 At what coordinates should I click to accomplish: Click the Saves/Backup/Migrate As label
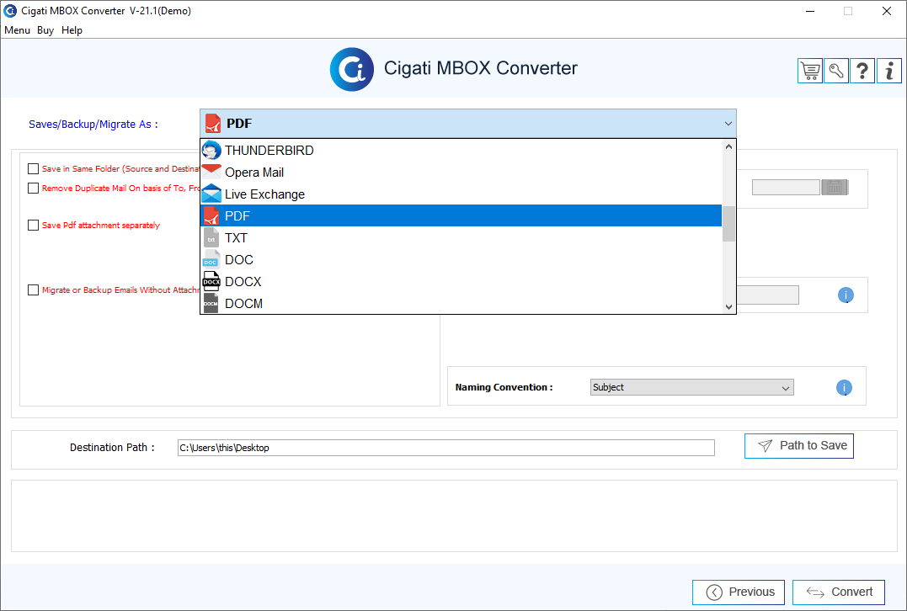(x=93, y=125)
